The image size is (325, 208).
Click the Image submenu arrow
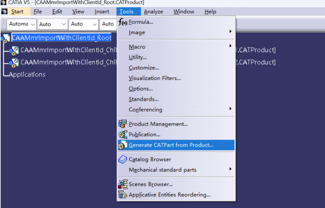230,31
